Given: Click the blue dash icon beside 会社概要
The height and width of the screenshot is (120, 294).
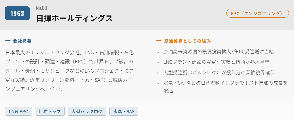Looking at the screenshot, I should [8, 41].
